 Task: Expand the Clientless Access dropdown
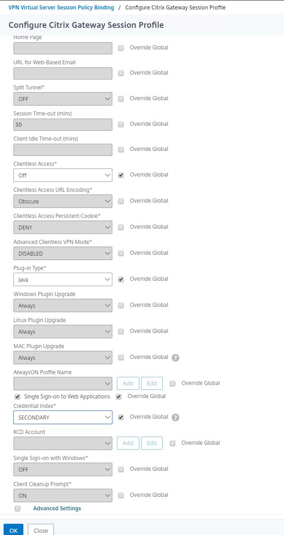pos(63,175)
